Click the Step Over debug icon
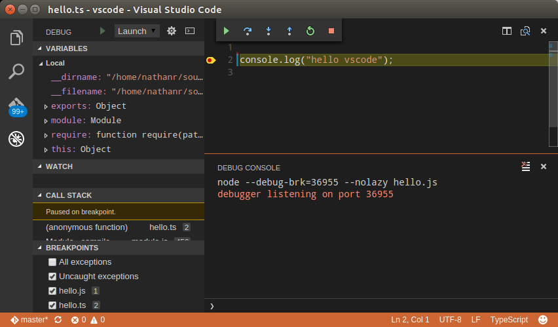 248,31
